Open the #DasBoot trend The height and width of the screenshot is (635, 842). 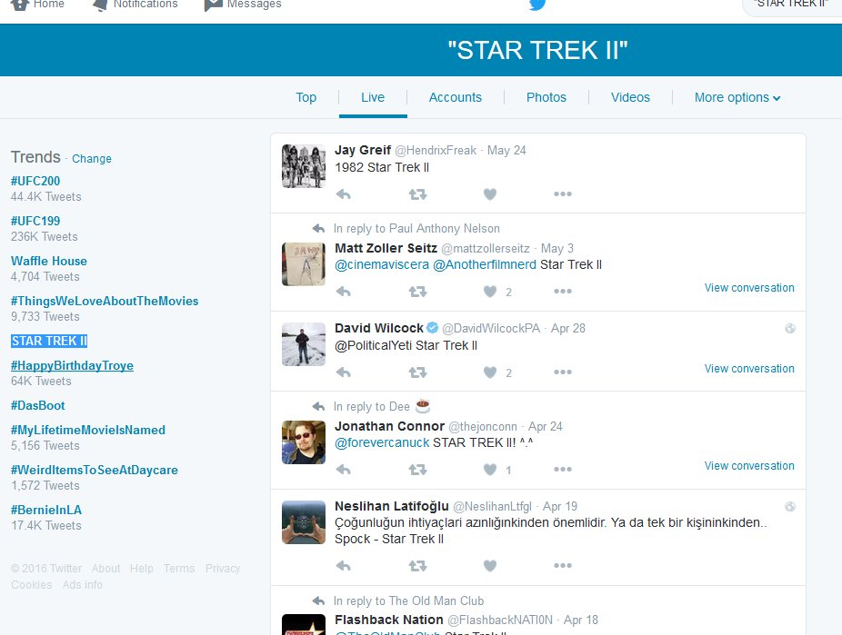[37, 405]
